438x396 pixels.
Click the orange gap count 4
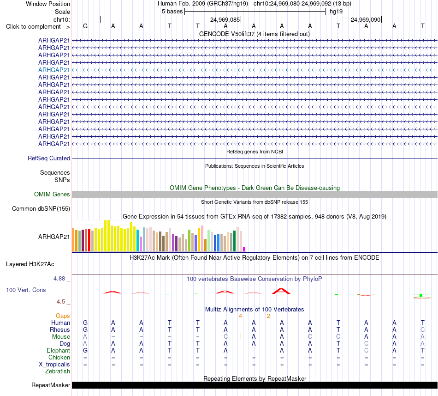pos(240,316)
